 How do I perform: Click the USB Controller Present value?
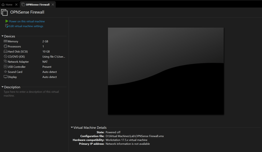pyautogui.click(x=47, y=67)
